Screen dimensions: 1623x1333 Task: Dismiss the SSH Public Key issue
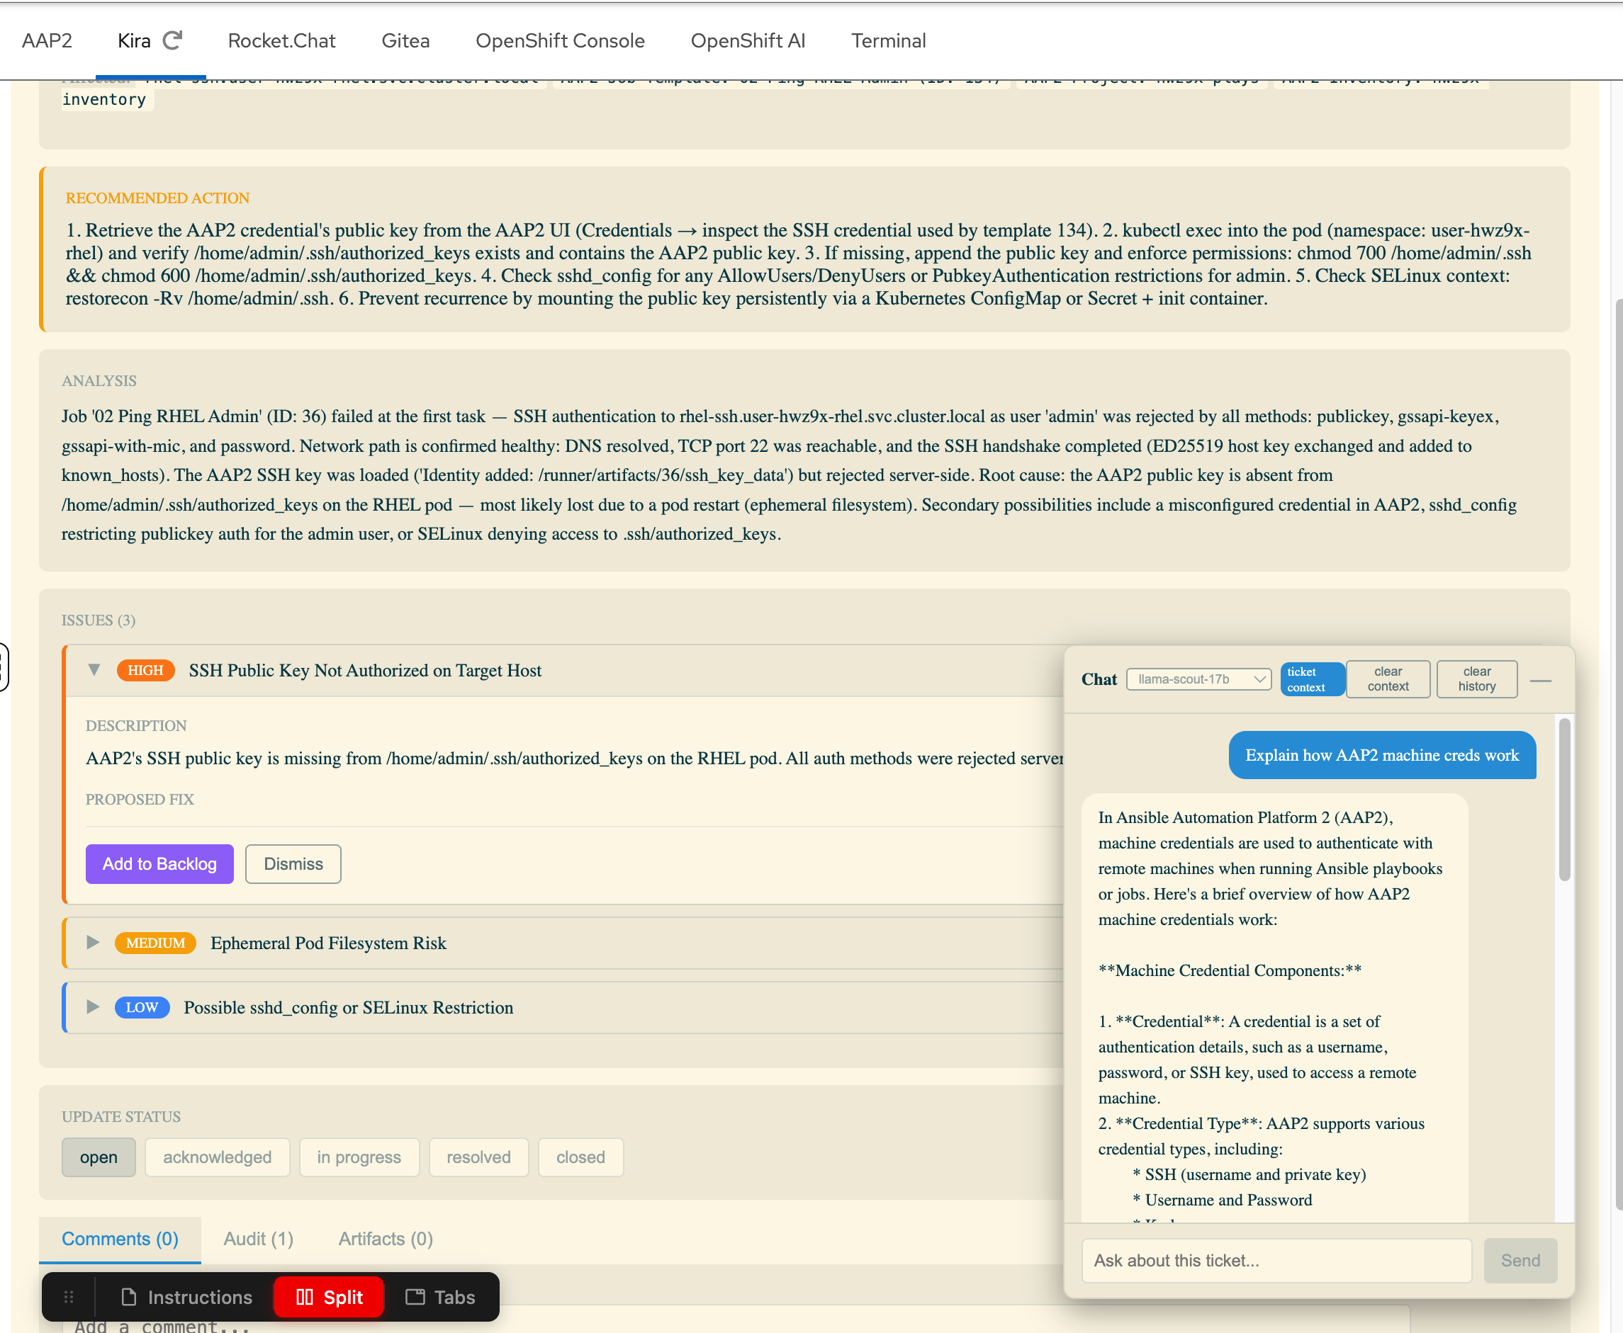[293, 864]
